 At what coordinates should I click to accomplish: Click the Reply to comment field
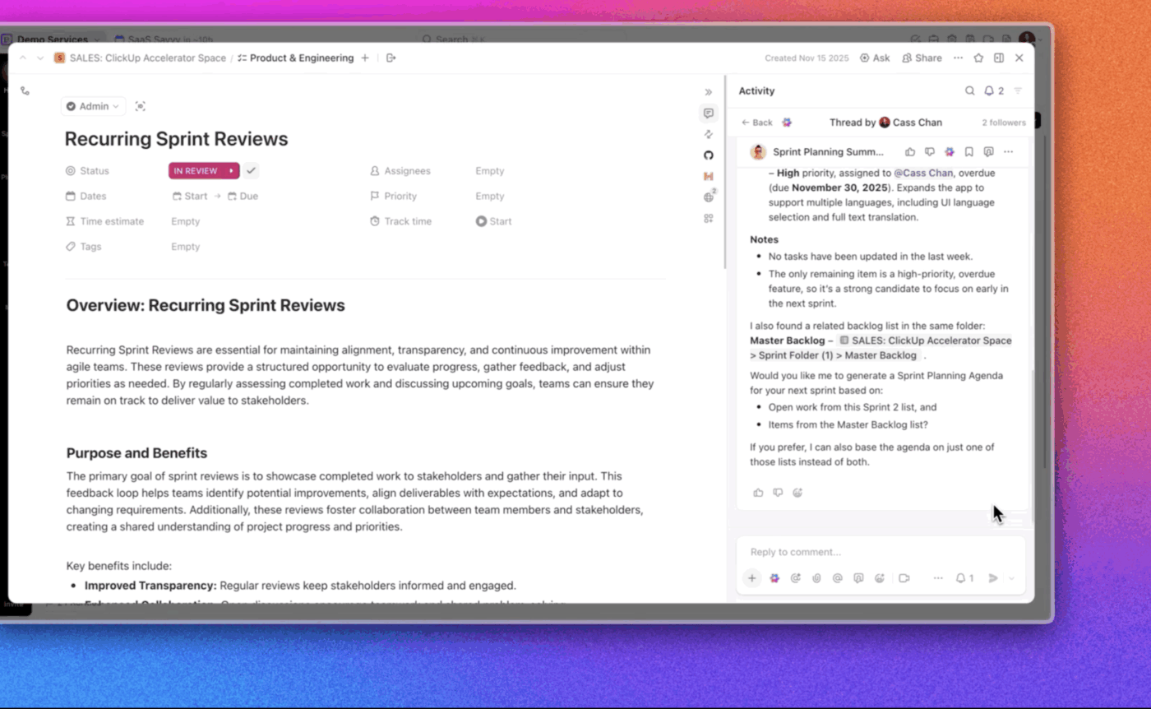pyautogui.click(x=881, y=552)
